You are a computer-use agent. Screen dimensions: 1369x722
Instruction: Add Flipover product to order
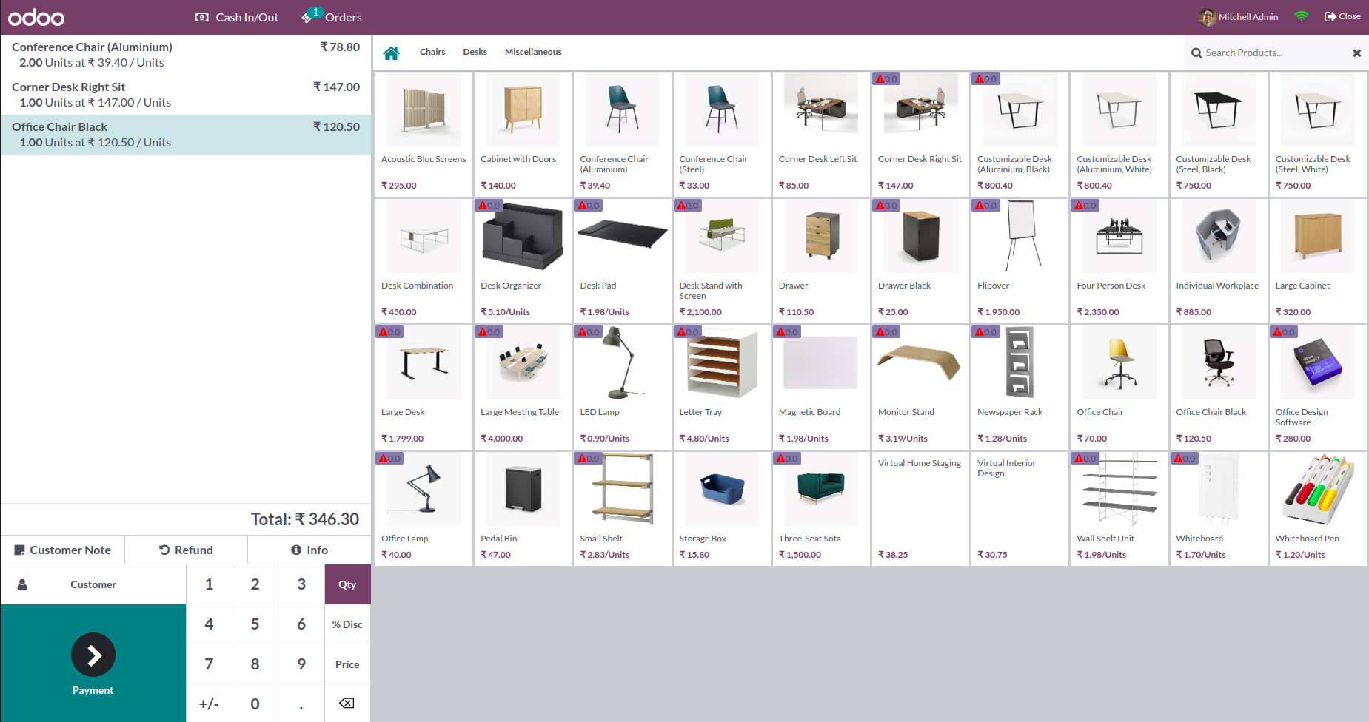(x=1020, y=260)
